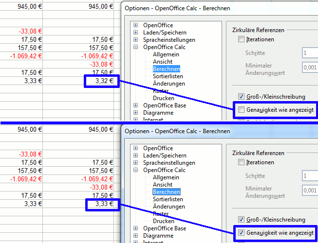Open Änderungen page in lower dialog tree

click(168, 207)
